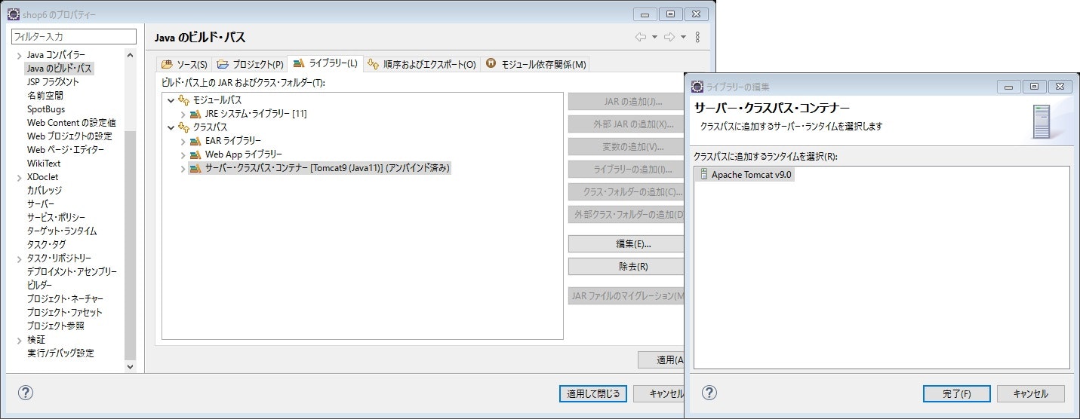Viewport: 1080px width, 419px height.
Task: Open the view menu three-dots icon
Action: pyautogui.click(x=697, y=37)
